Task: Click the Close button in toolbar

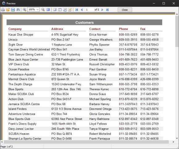Action: [125, 10]
